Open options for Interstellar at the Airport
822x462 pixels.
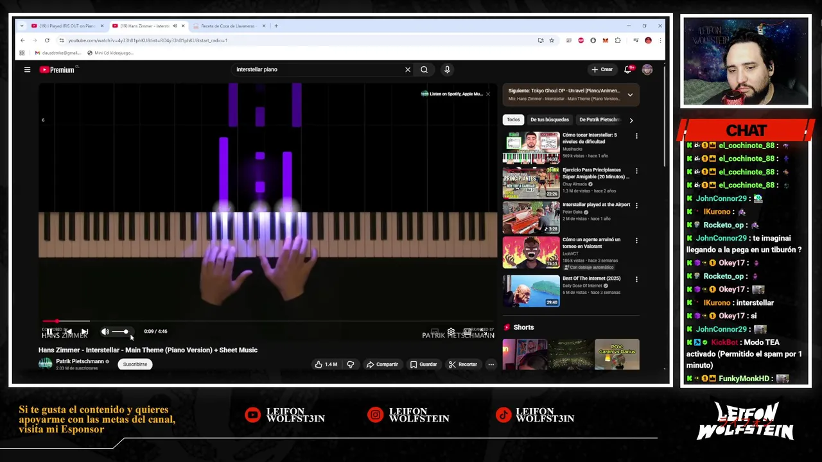pyautogui.click(x=636, y=205)
